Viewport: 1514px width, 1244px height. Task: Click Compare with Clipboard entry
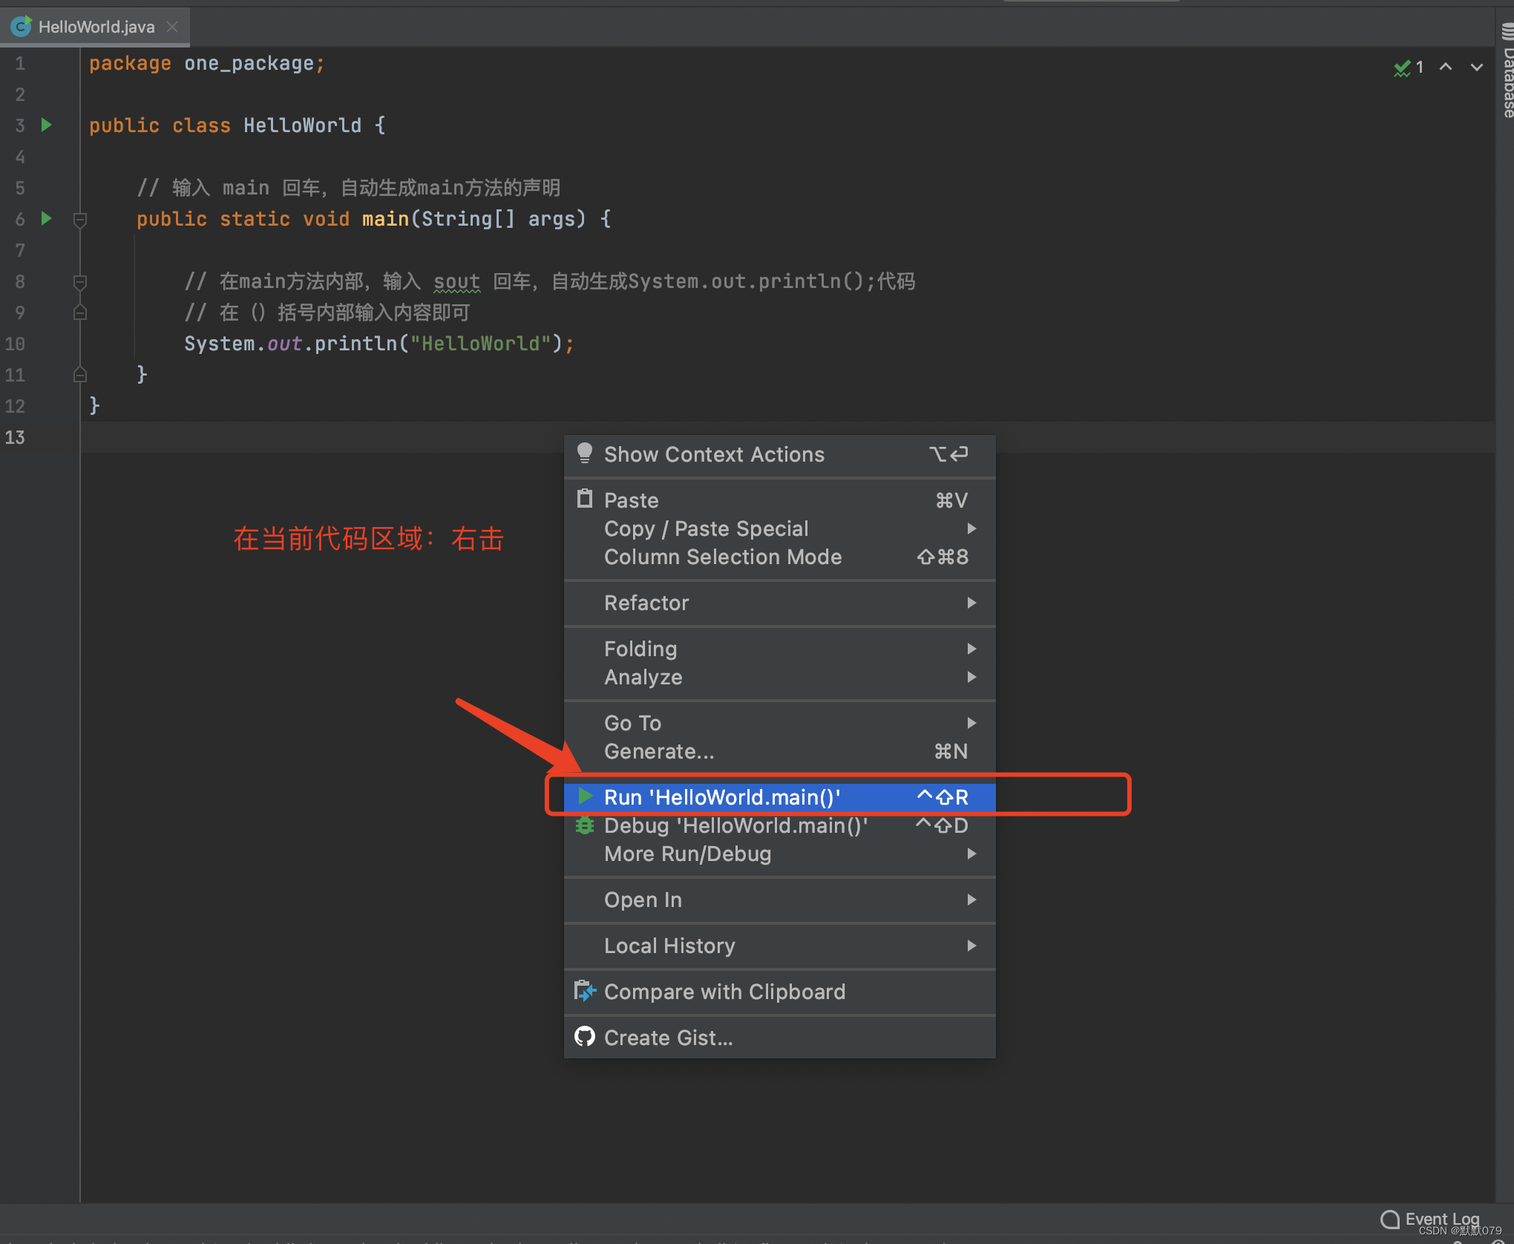click(x=724, y=992)
